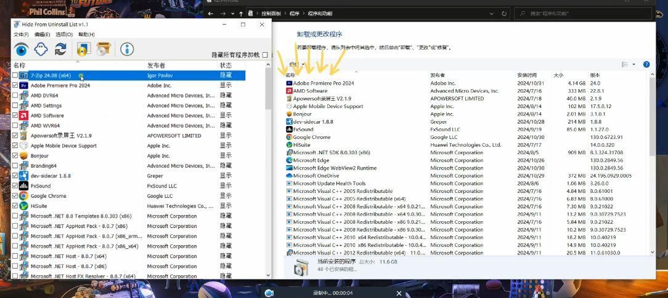Open the 文件(F) menu
Image resolution: width=668 pixels, height=298 pixels.
(x=21, y=34)
